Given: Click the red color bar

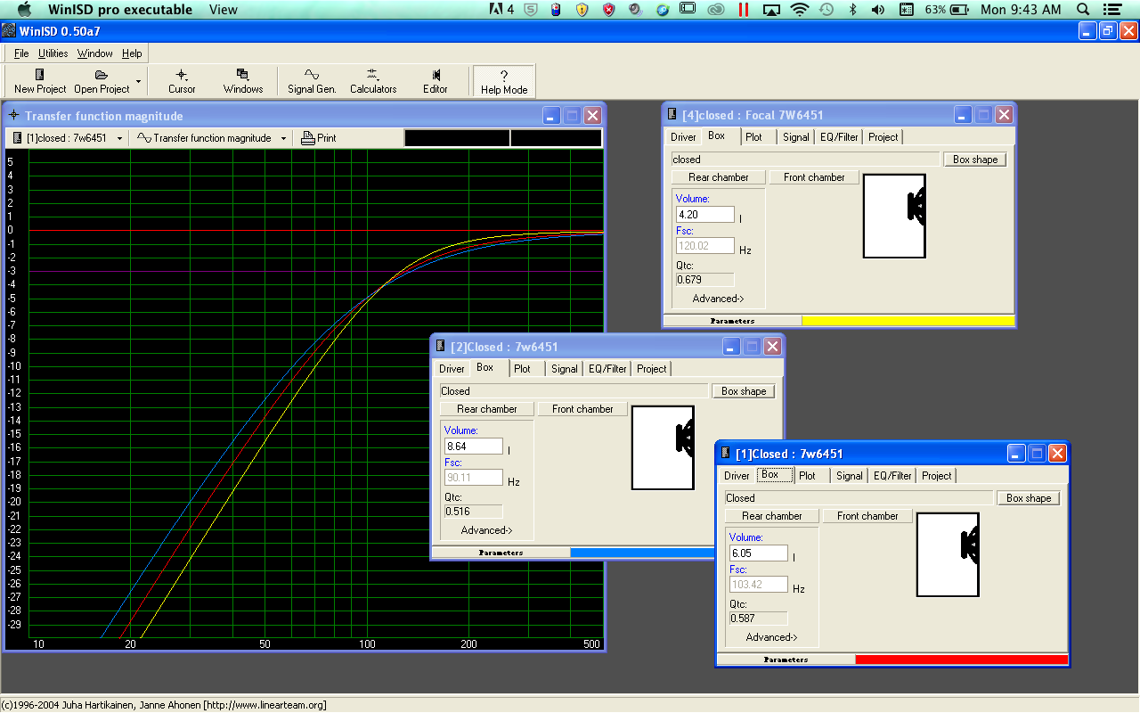Looking at the screenshot, I should (x=962, y=660).
